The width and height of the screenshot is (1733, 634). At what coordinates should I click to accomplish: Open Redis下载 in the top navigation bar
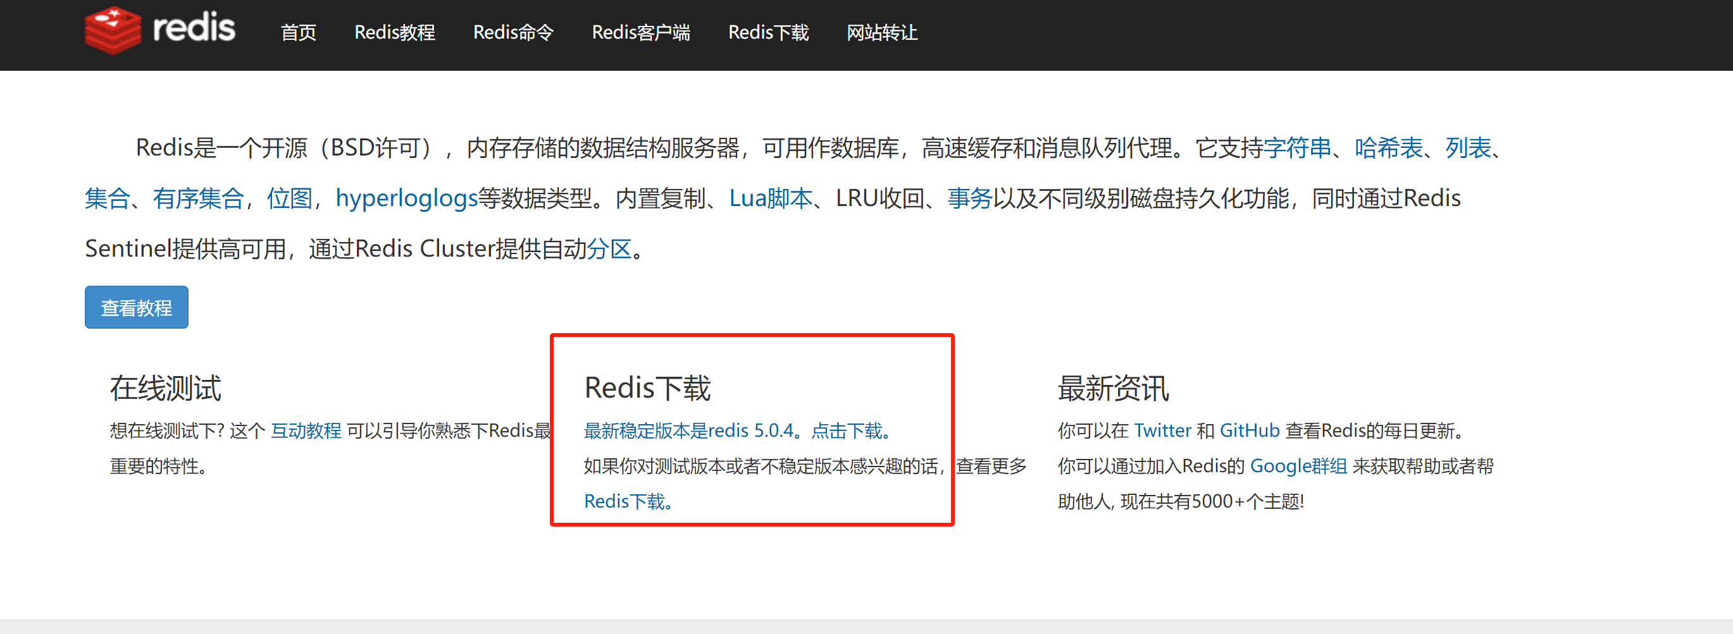[768, 32]
